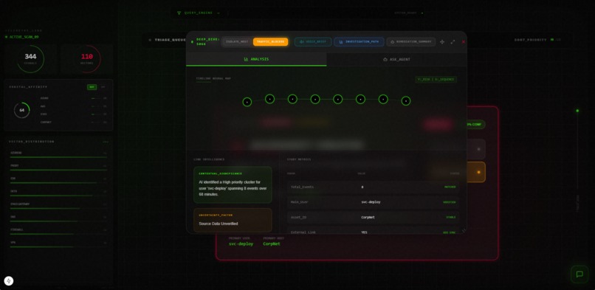595x290 pixels.
Task: Click the Main_User label in metrics table
Action: pyautogui.click(x=300, y=202)
